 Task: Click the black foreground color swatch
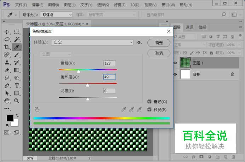pos(10,118)
